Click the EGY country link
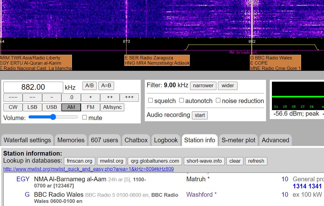Screen dimensions: 324x206 pos(23,179)
